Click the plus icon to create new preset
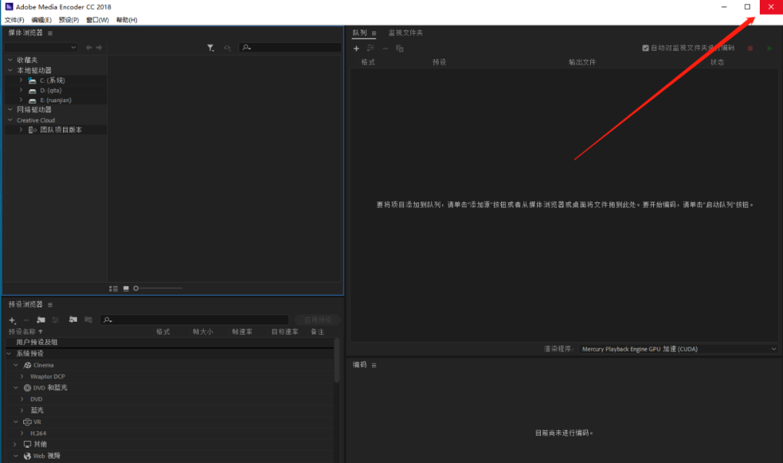This screenshot has height=463, width=783. pos(12,320)
